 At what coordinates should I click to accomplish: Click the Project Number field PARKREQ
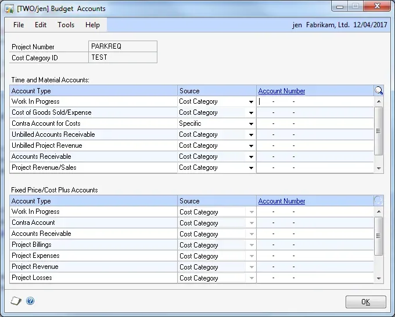click(123, 46)
